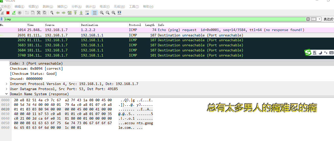Save the capture file icon

pos(33,13)
